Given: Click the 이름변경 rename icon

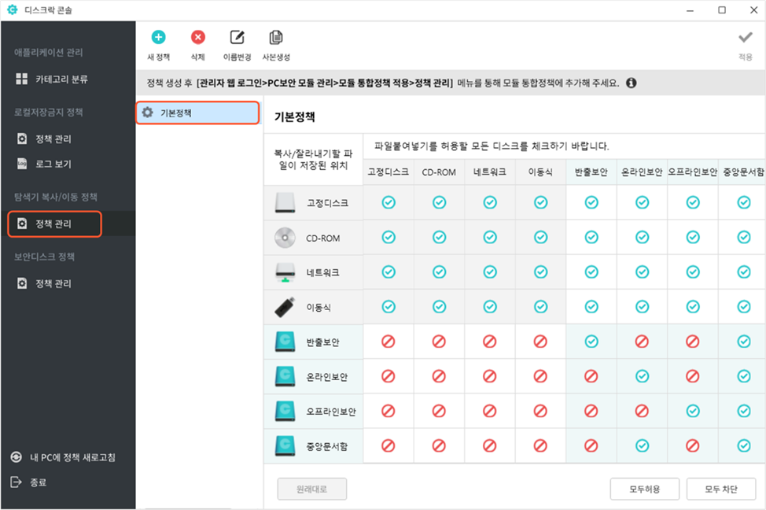Looking at the screenshot, I should (237, 38).
